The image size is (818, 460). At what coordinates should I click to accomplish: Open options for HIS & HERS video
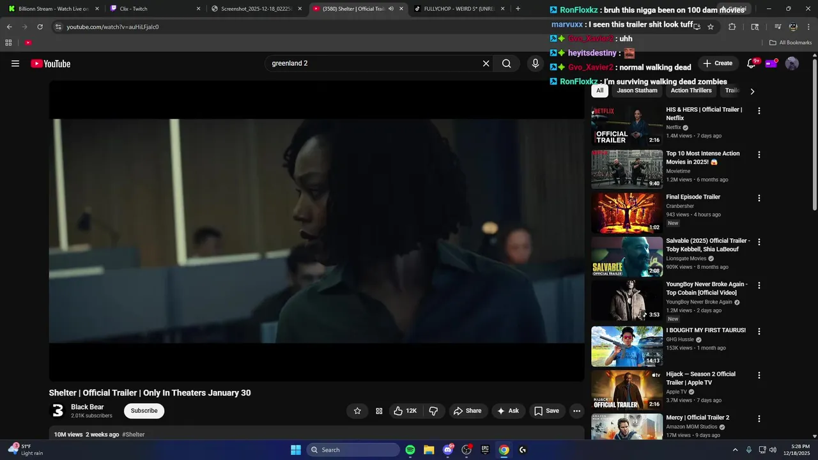point(759,111)
